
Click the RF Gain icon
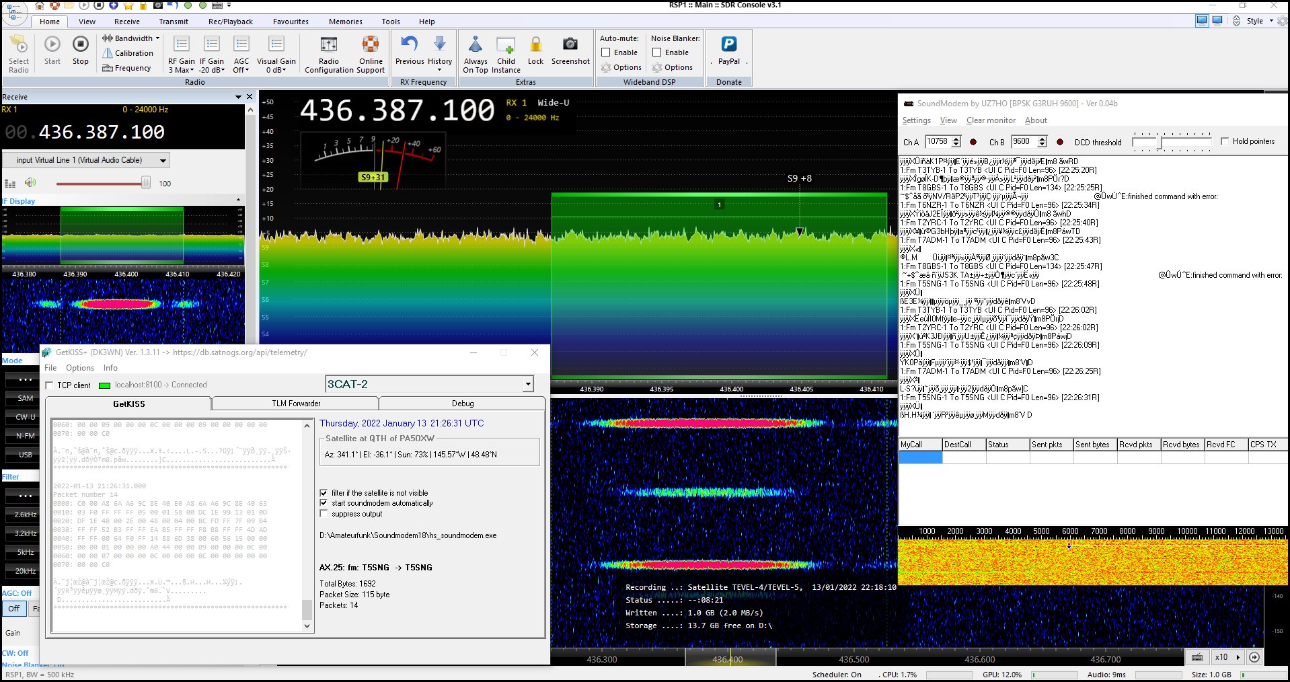[182, 44]
